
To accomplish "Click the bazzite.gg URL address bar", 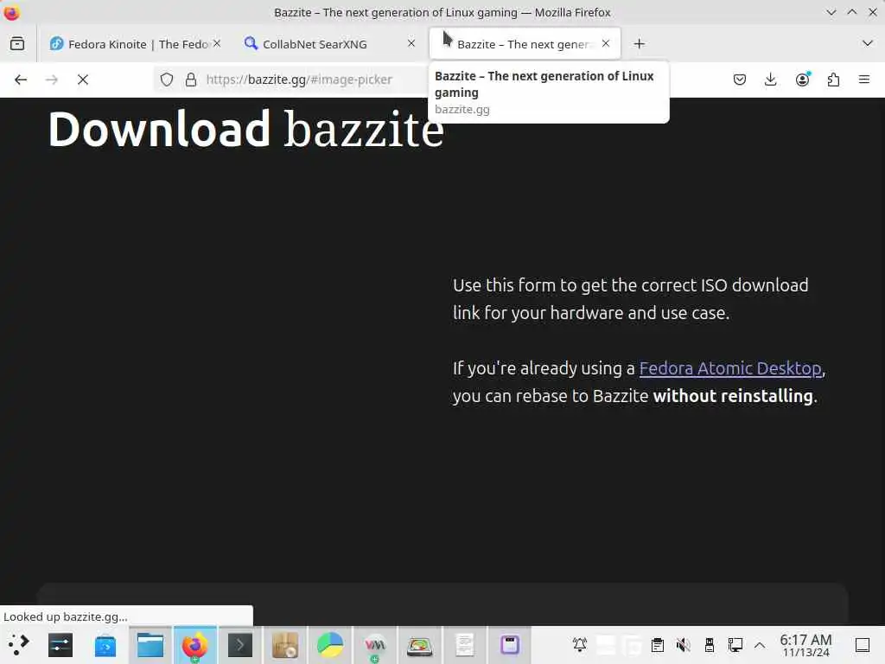I will [x=299, y=80].
